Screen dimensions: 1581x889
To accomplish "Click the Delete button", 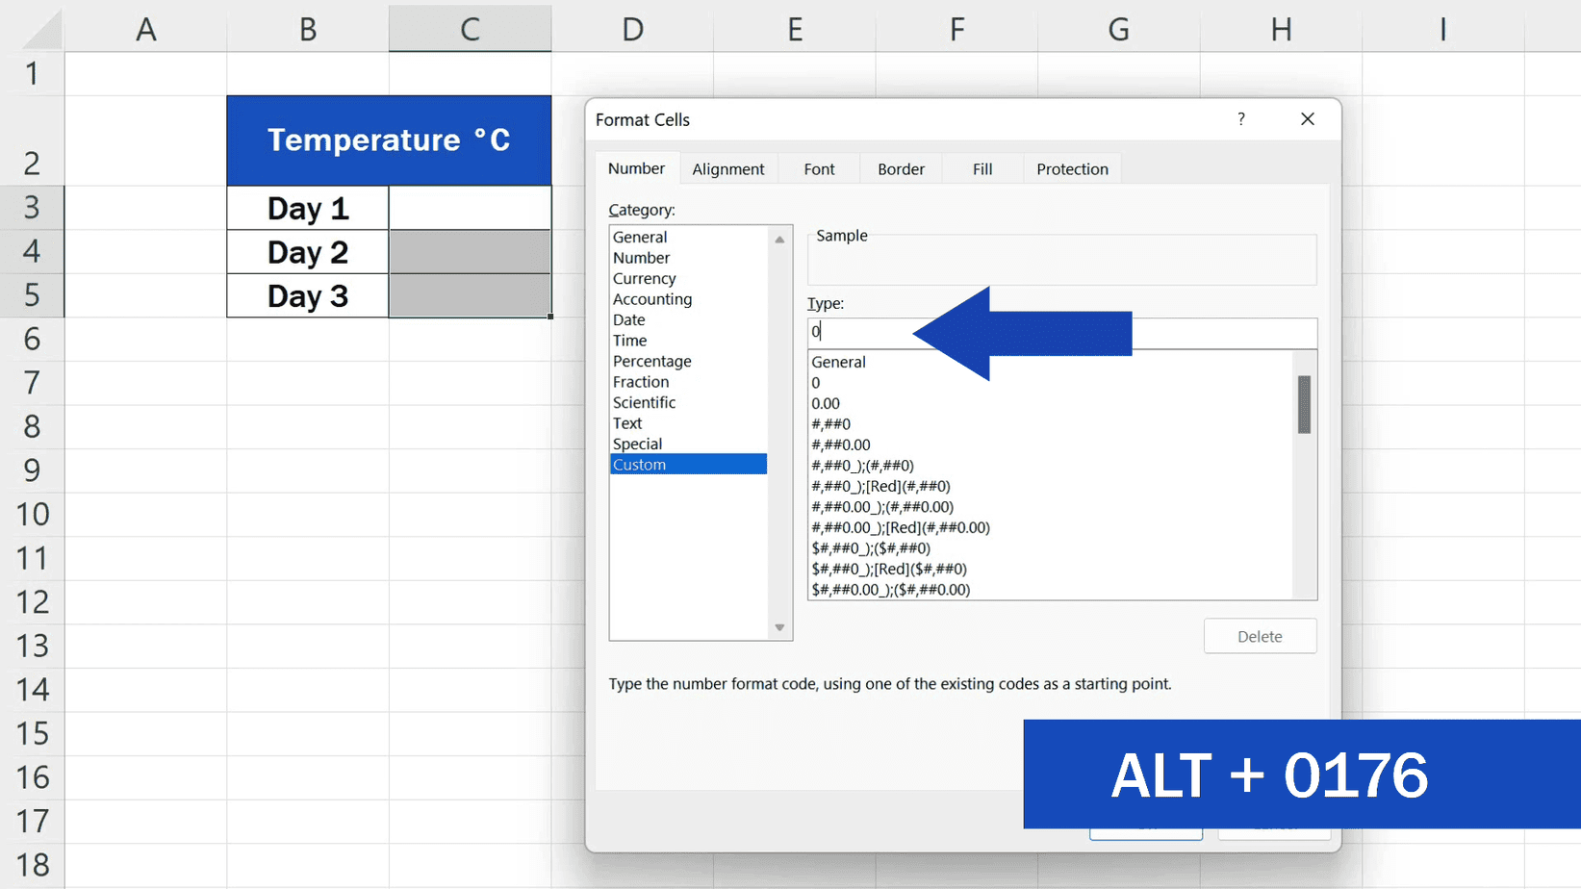I will pyautogui.click(x=1260, y=636).
